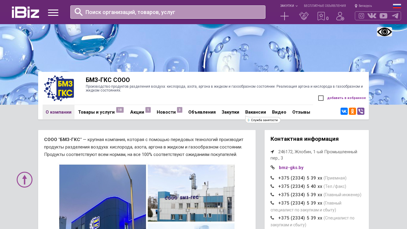Switch to the Видео tab
This screenshot has height=229, width=407.
(279, 112)
